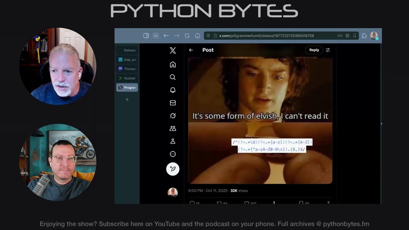Viewport: 409px width, 230px height.
Task: Click the x.com address bar URL
Action: coord(266,36)
